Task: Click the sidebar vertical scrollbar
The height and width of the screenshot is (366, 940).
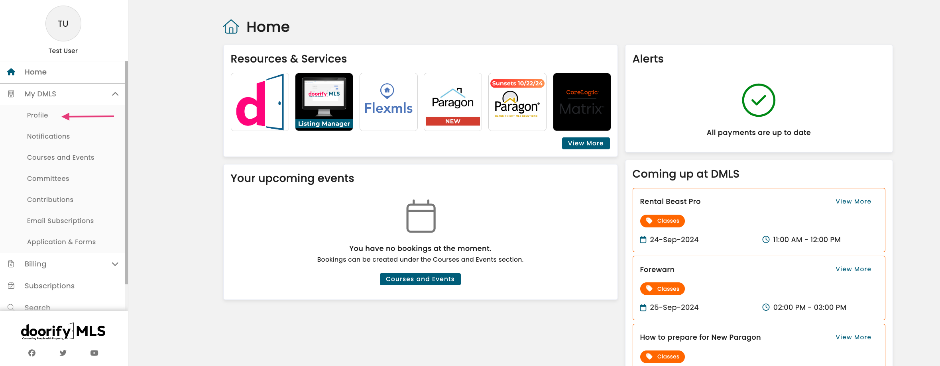Action: pos(127,173)
